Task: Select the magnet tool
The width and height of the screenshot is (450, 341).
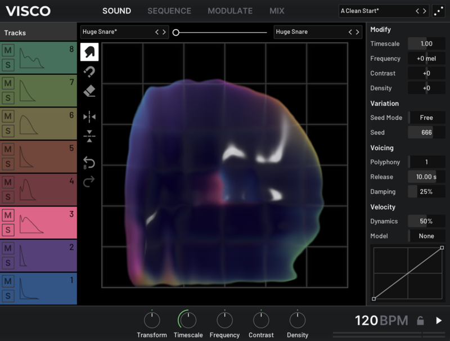Action: [x=89, y=71]
